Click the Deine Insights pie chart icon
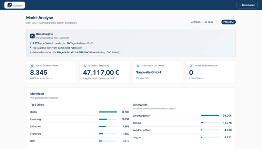 click(x=32, y=36)
